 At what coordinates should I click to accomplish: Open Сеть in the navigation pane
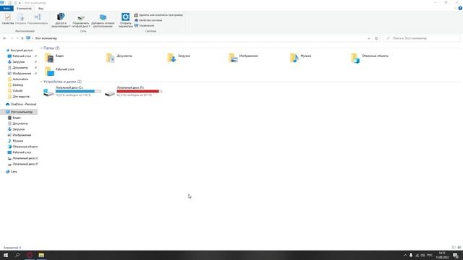coord(12,172)
